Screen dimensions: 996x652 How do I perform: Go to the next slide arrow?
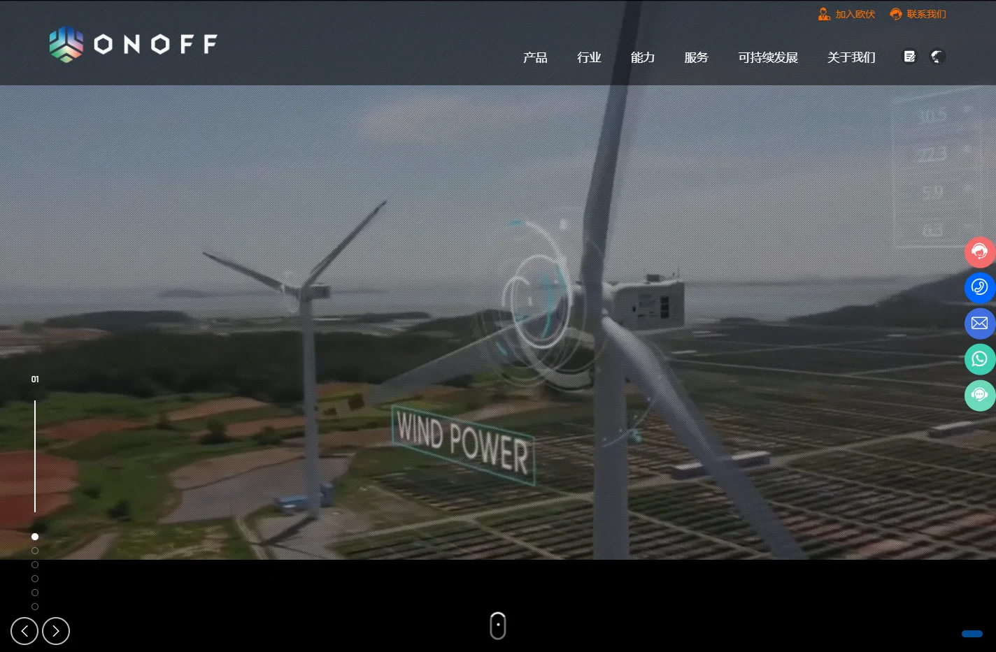pyautogui.click(x=56, y=631)
